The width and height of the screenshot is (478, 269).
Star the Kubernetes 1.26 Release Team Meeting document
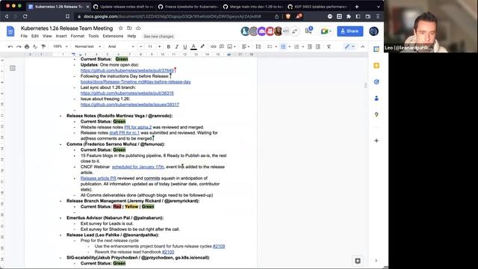pos(121,28)
